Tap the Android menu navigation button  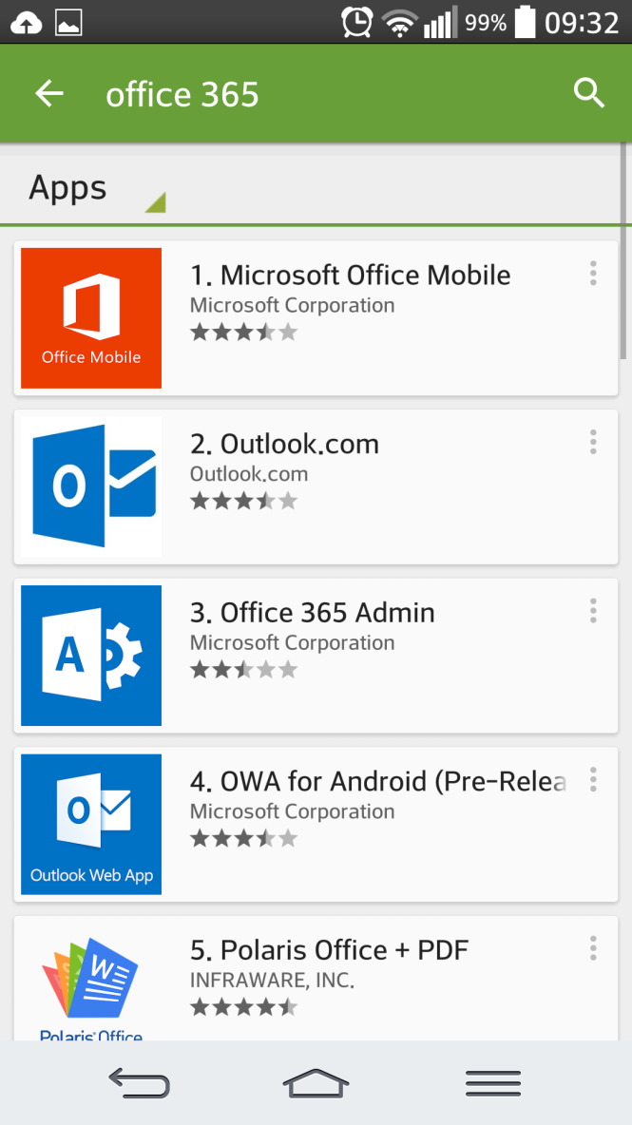(493, 1082)
